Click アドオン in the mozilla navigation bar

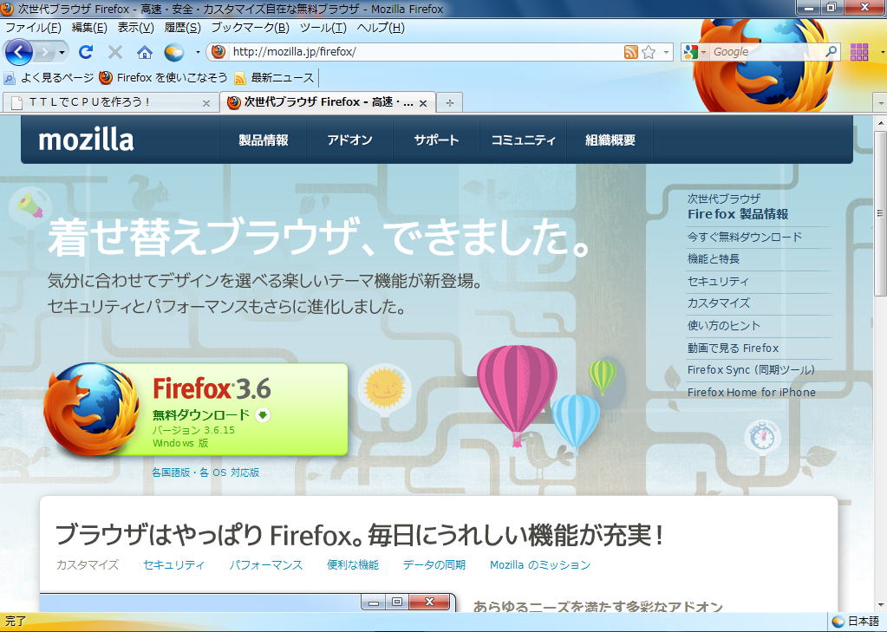tap(350, 140)
